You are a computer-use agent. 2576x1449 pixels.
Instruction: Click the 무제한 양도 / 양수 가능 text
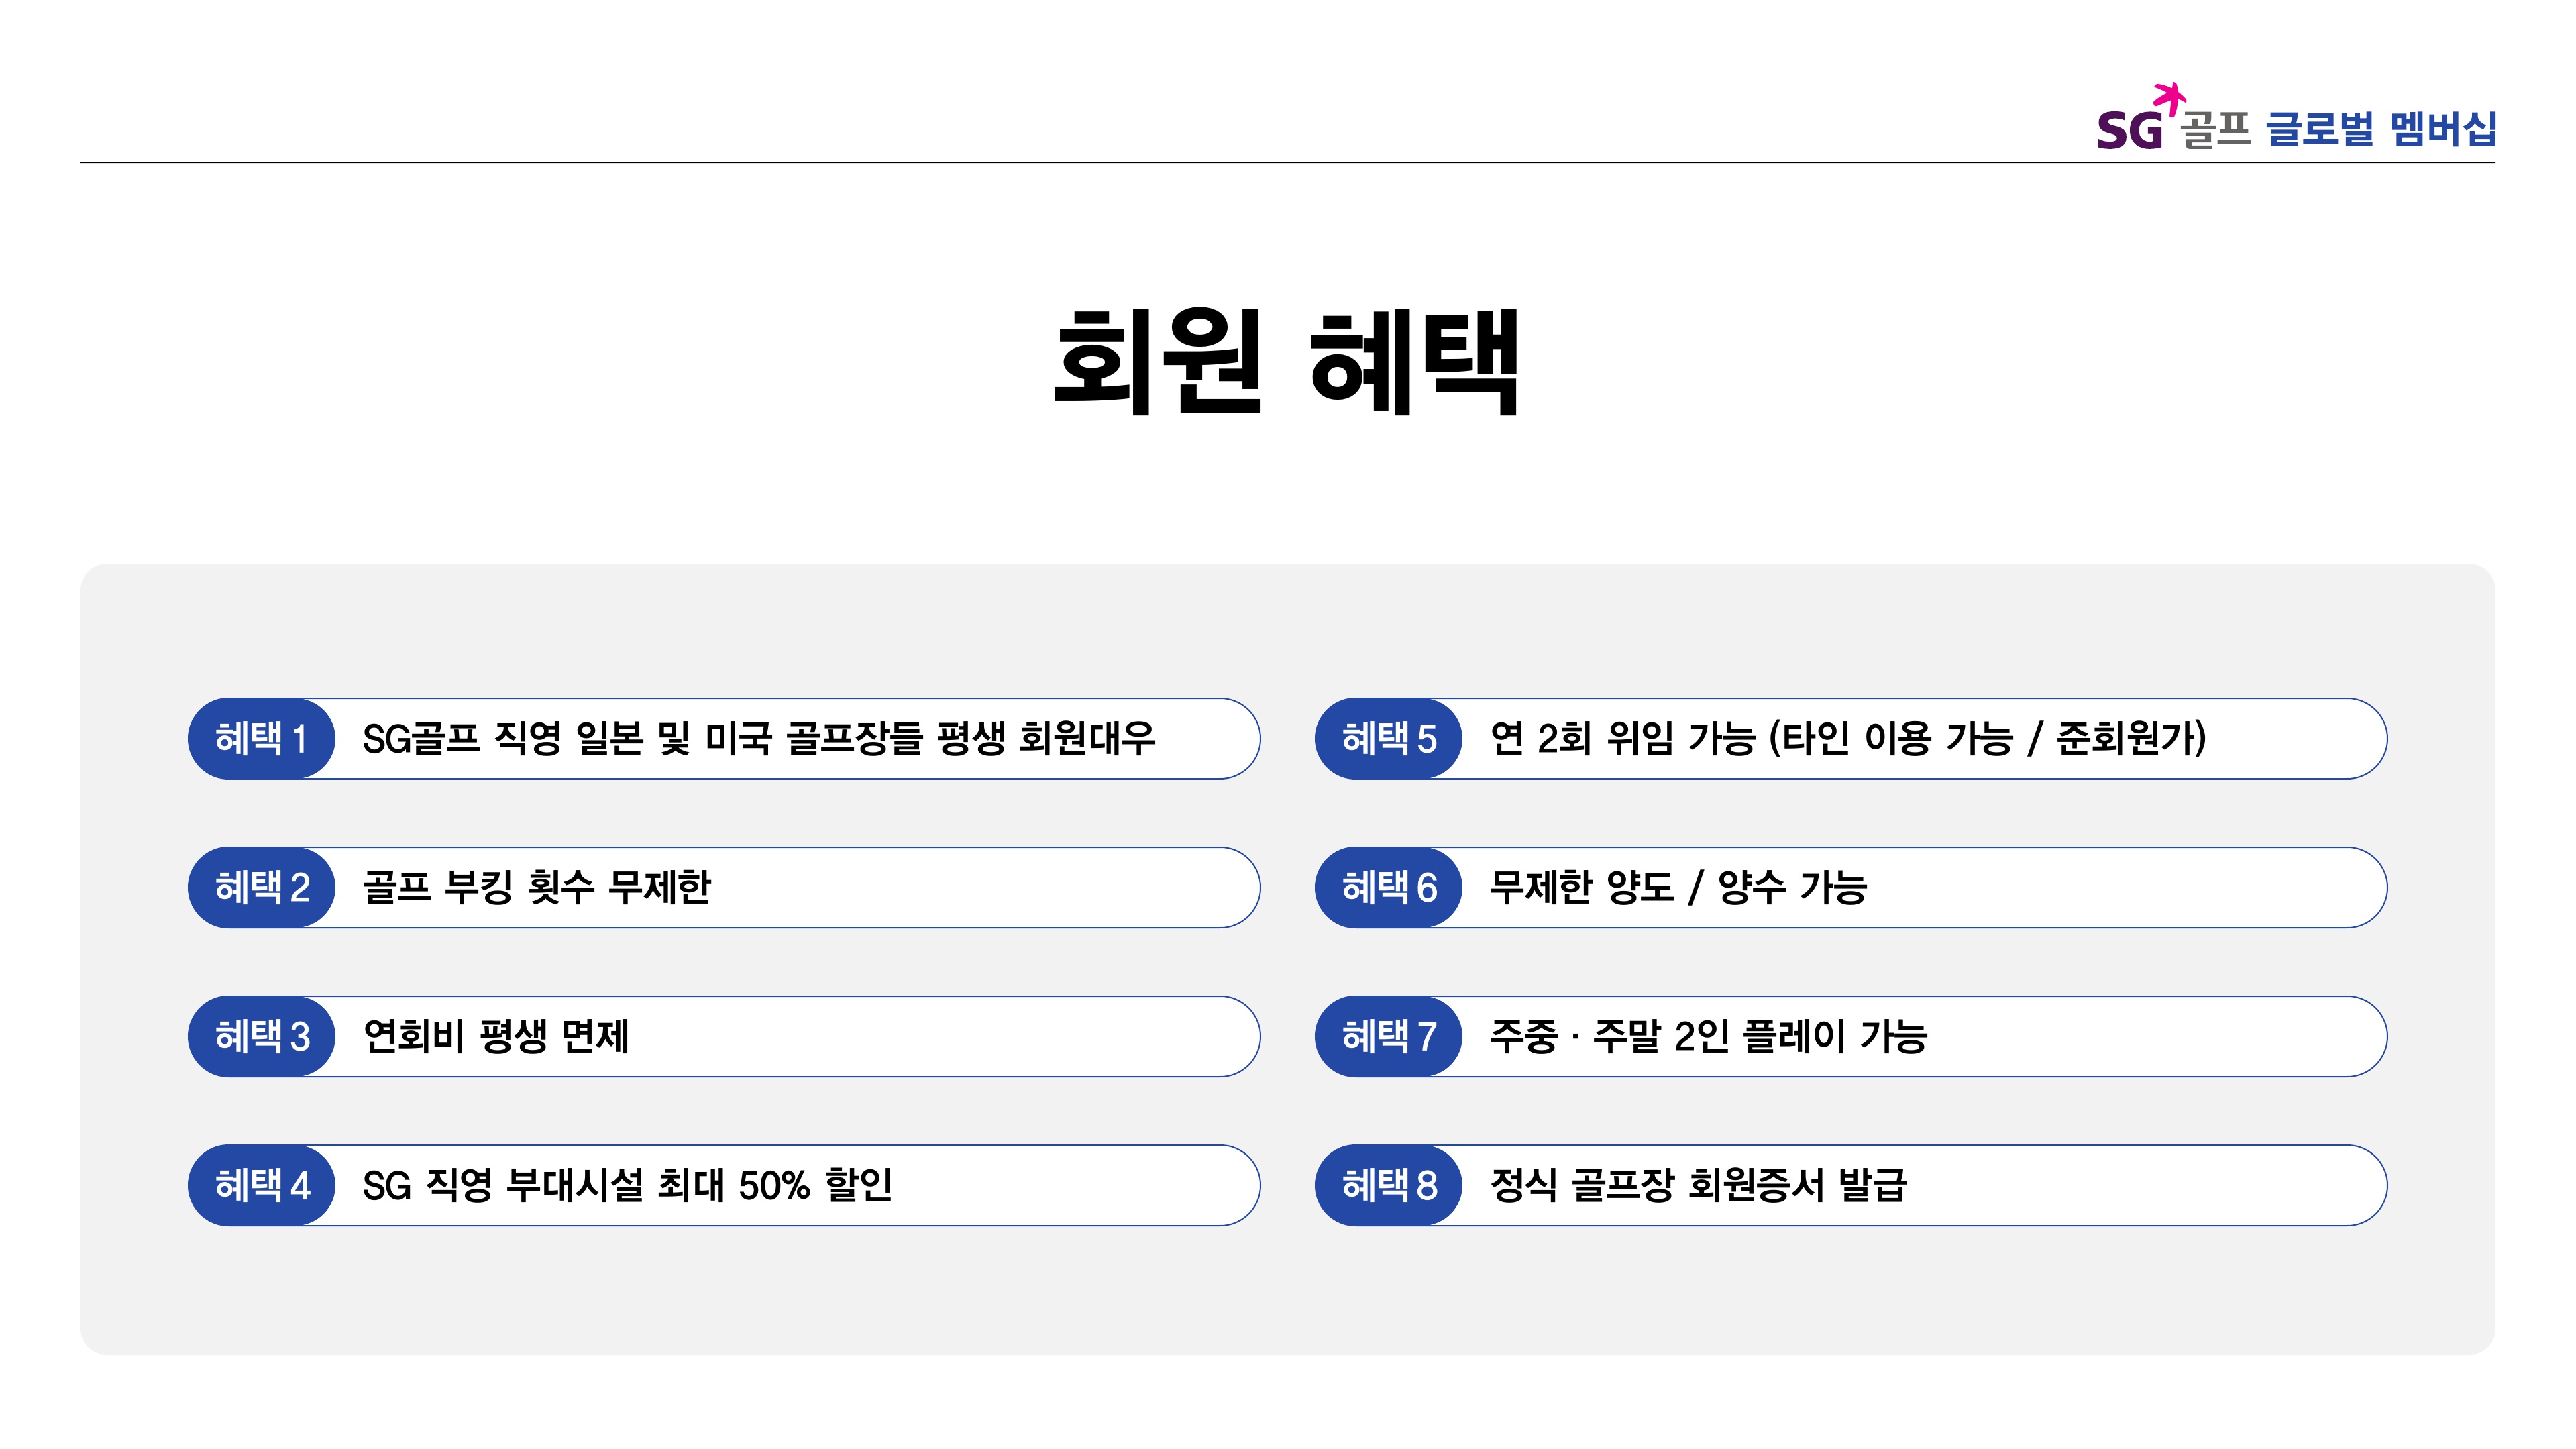point(1677,888)
